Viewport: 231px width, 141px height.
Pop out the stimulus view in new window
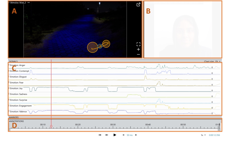[x=138, y=5]
